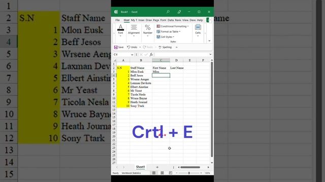325x182 pixels.
Task: Open Cell Styles menu
Action: pyautogui.click(x=166, y=37)
